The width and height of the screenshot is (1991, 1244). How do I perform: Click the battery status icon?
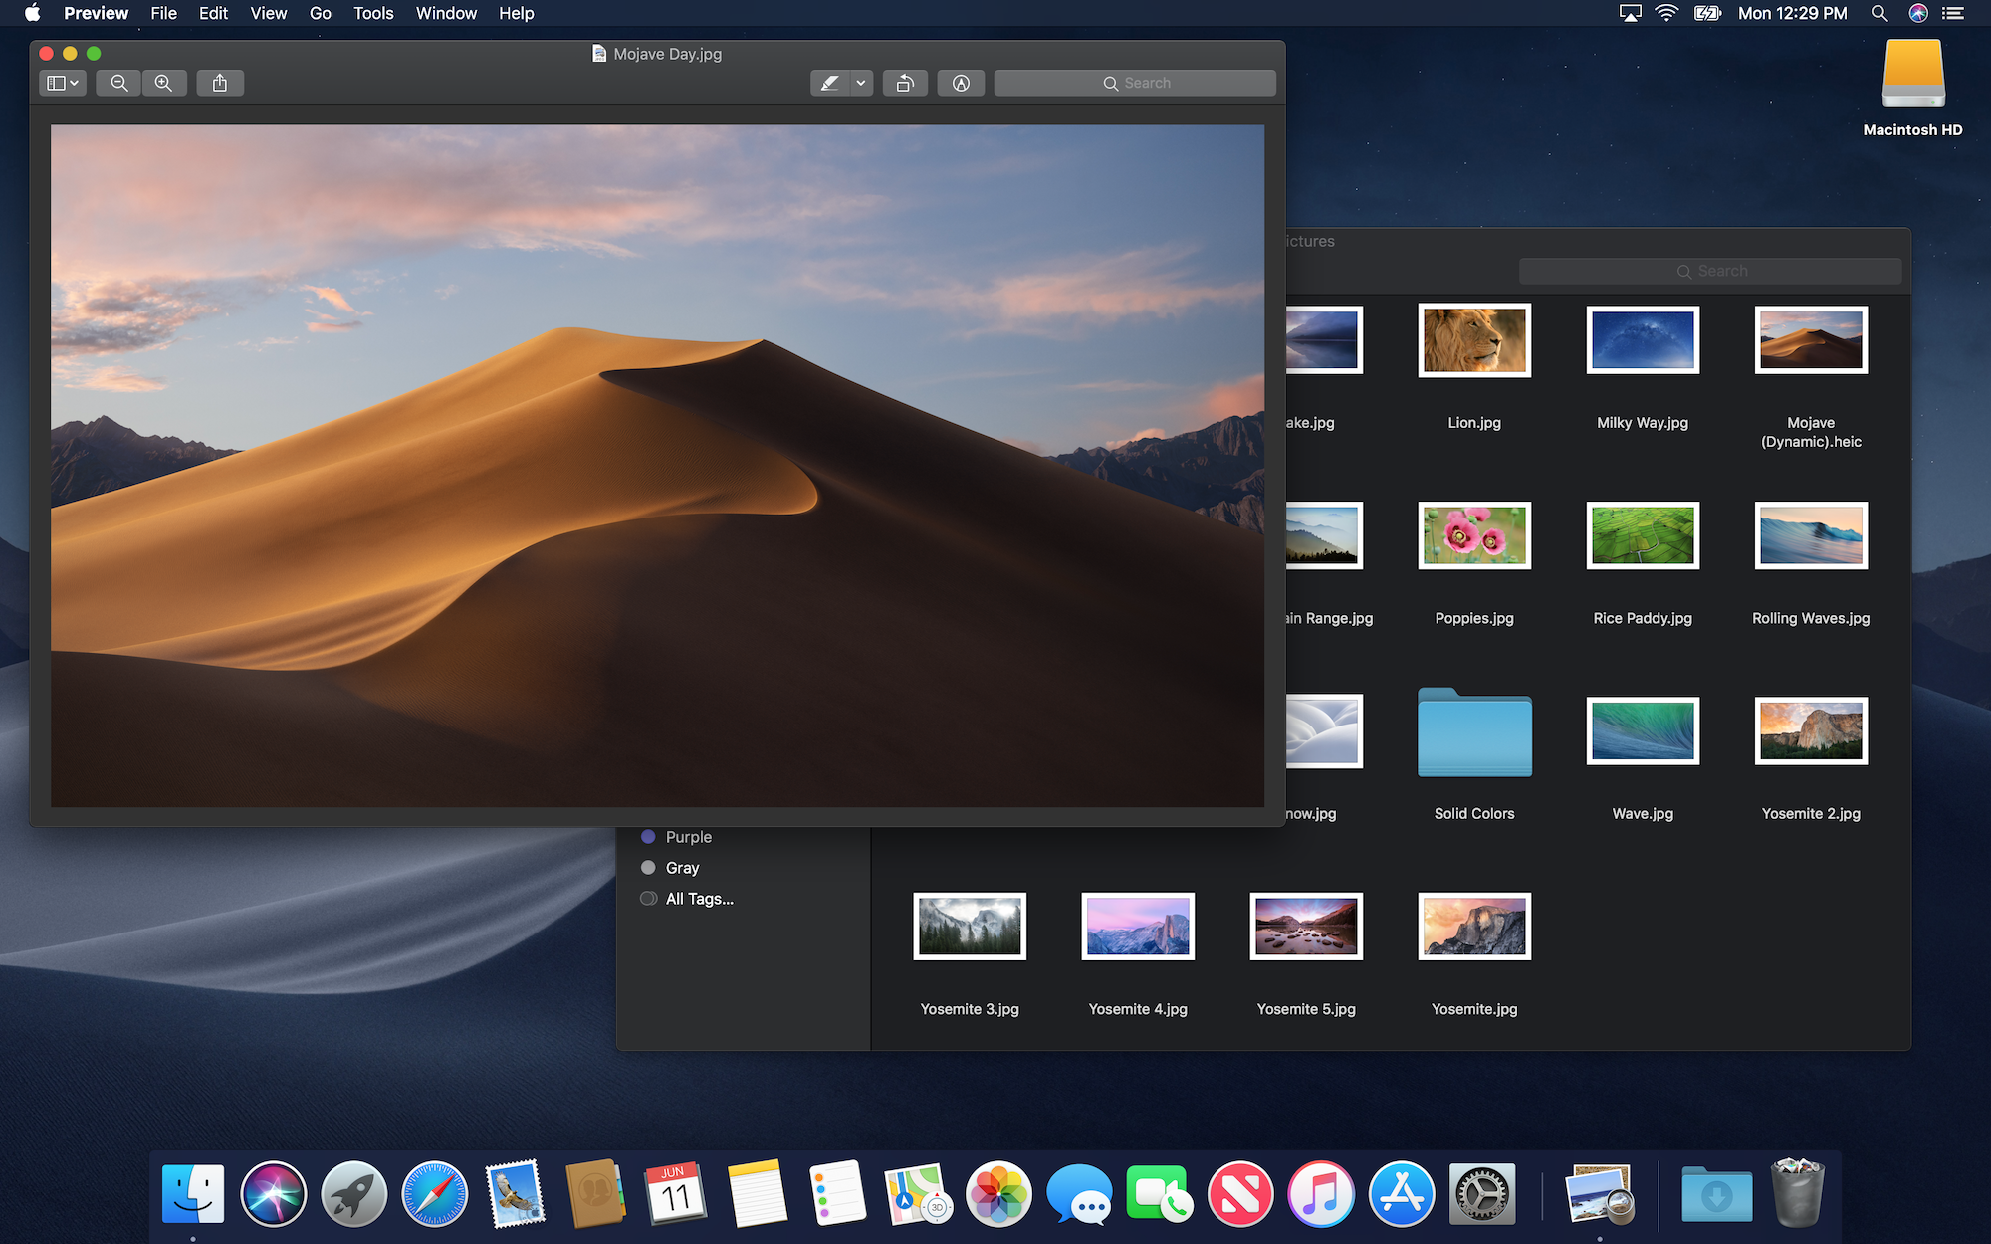[x=1707, y=13]
